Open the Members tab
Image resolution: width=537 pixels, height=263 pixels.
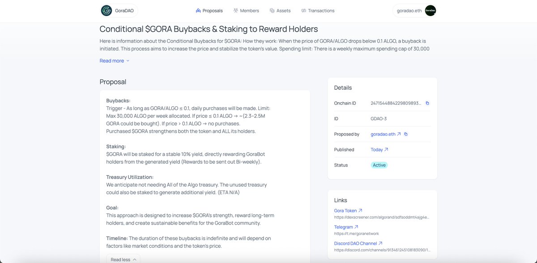(246, 10)
